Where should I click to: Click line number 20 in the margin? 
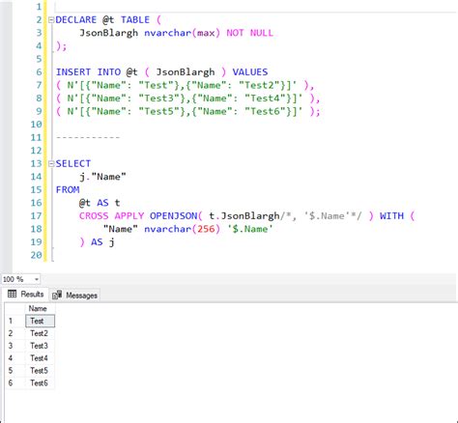click(37, 255)
